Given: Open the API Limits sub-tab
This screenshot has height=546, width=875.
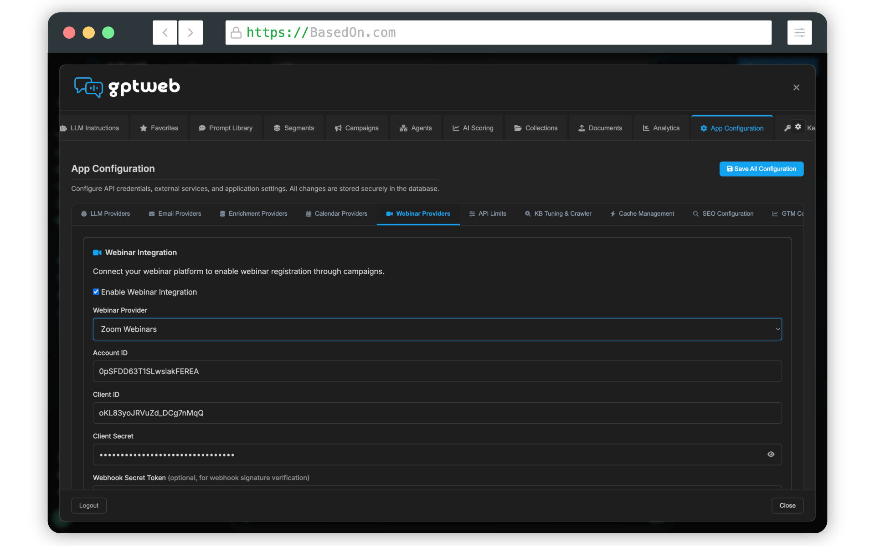Looking at the screenshot, I should tap(488, 214).
